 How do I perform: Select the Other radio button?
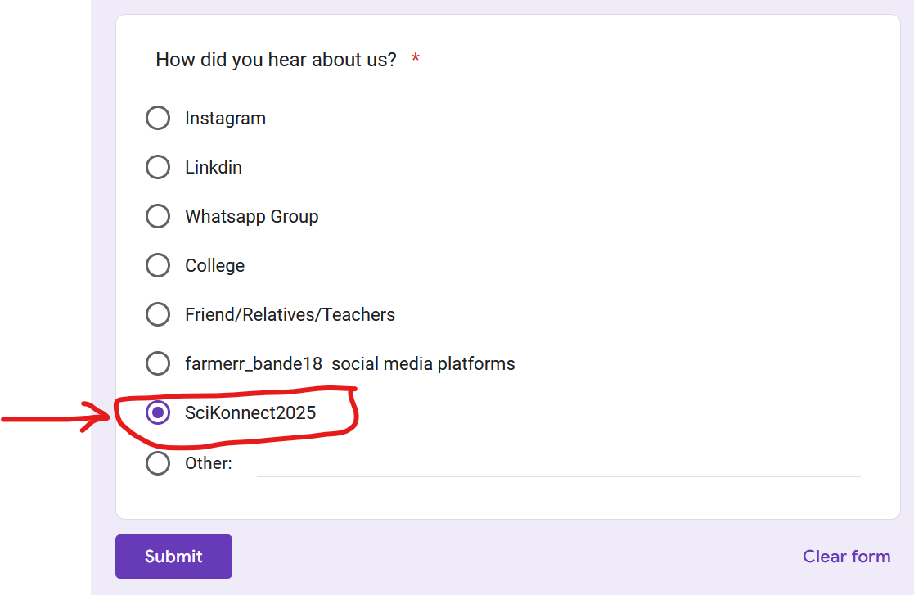[x=158, y=463]
